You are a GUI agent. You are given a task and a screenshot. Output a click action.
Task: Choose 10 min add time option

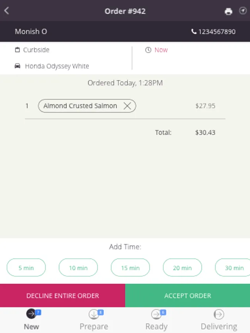click(78, 268)
